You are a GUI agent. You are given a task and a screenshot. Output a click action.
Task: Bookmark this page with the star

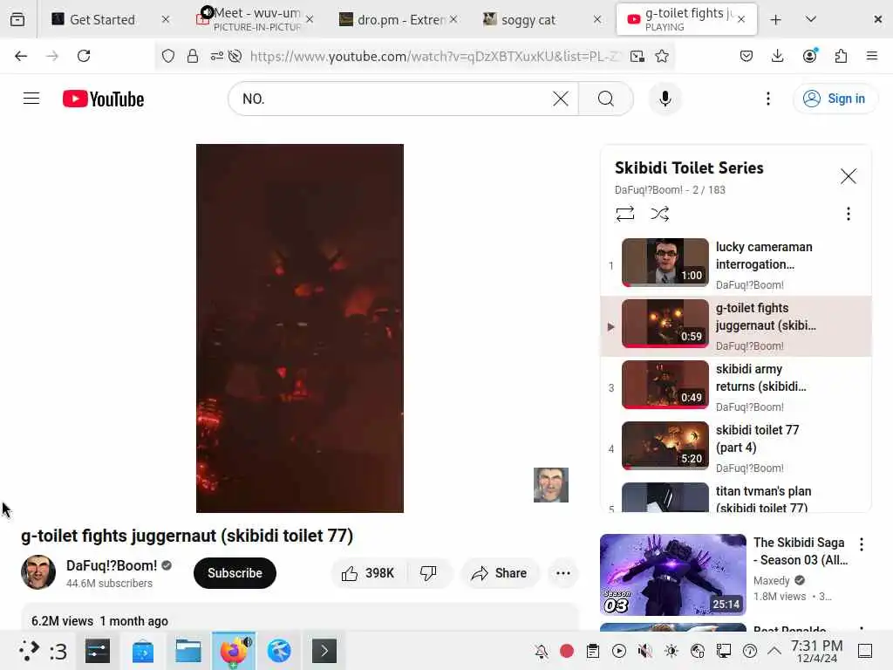[662, 56]
